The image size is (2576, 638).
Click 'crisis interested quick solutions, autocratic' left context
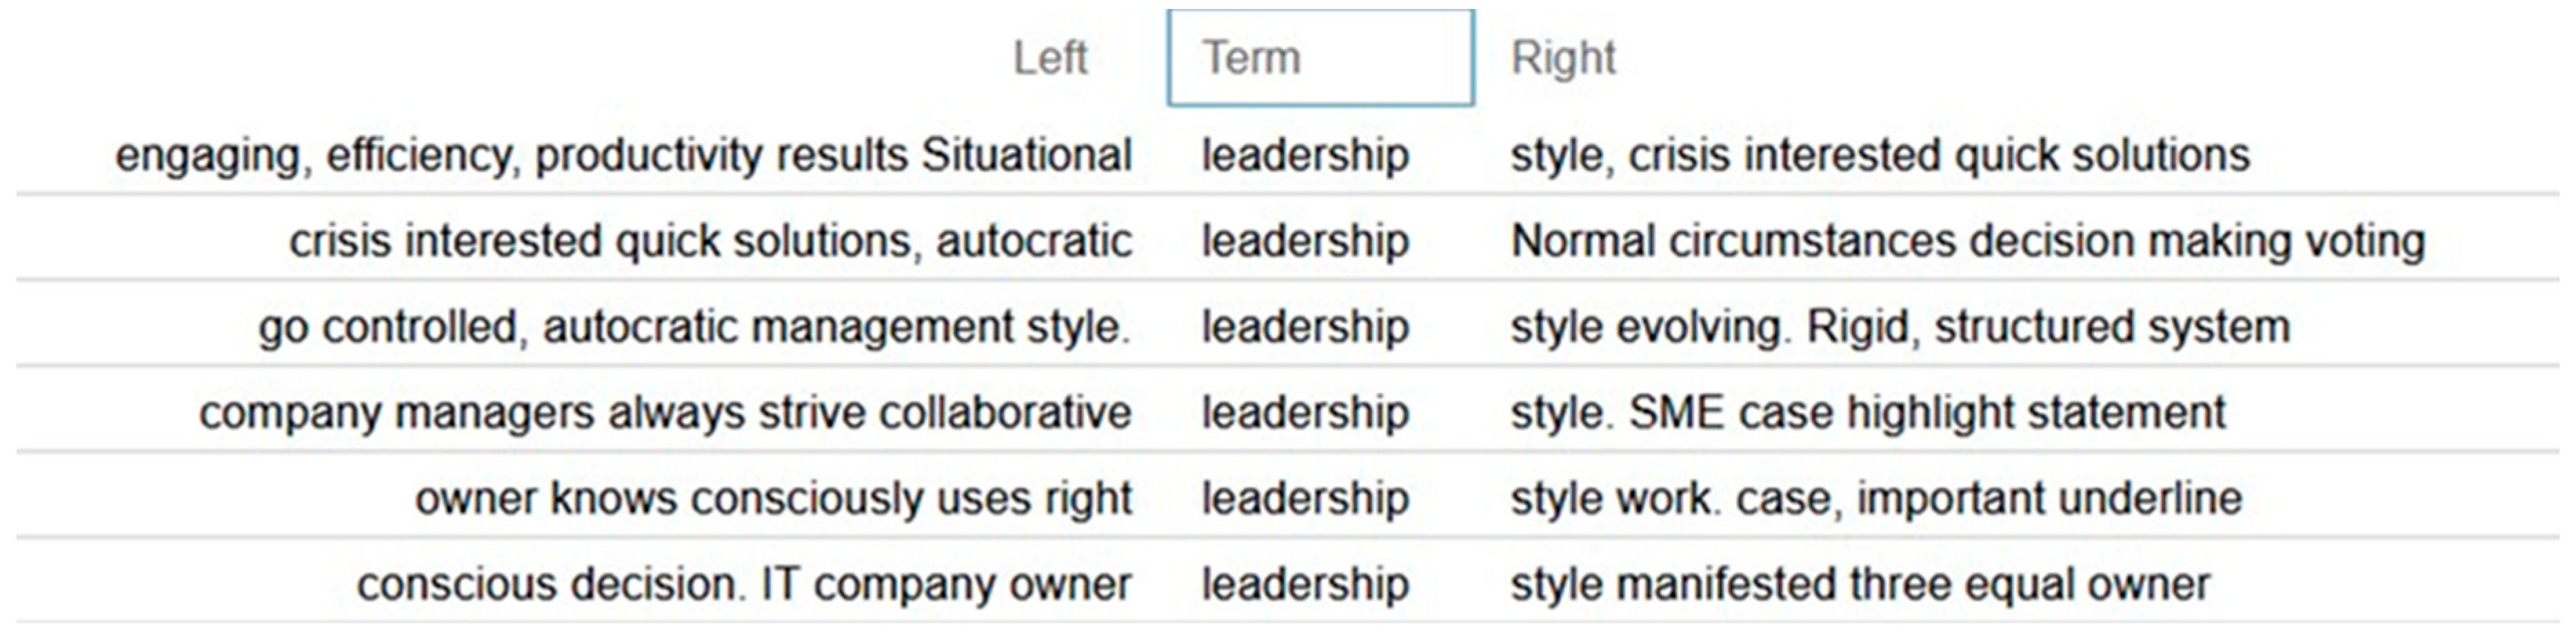pos(710,242)
